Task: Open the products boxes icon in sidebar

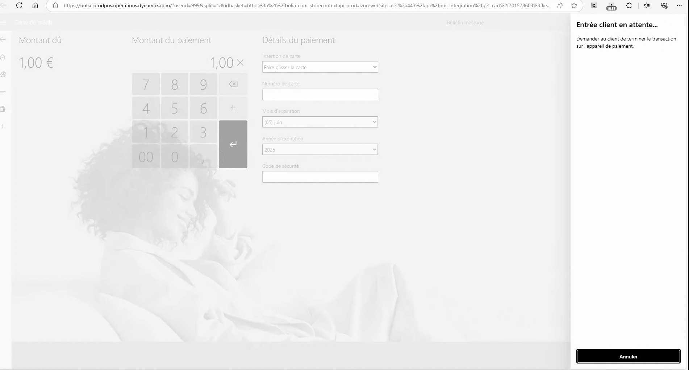Action: (x=3, y=74)
